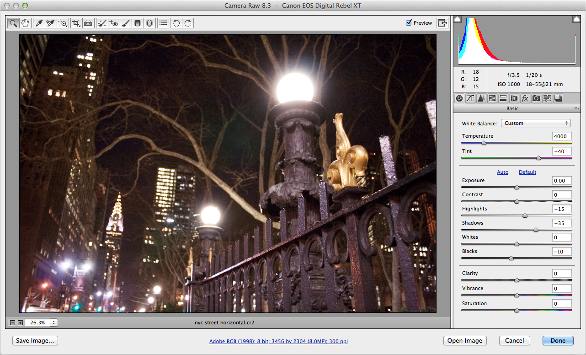
Task: Toggle full screen mode with the fullscreen icon
Action: [442, 22]
